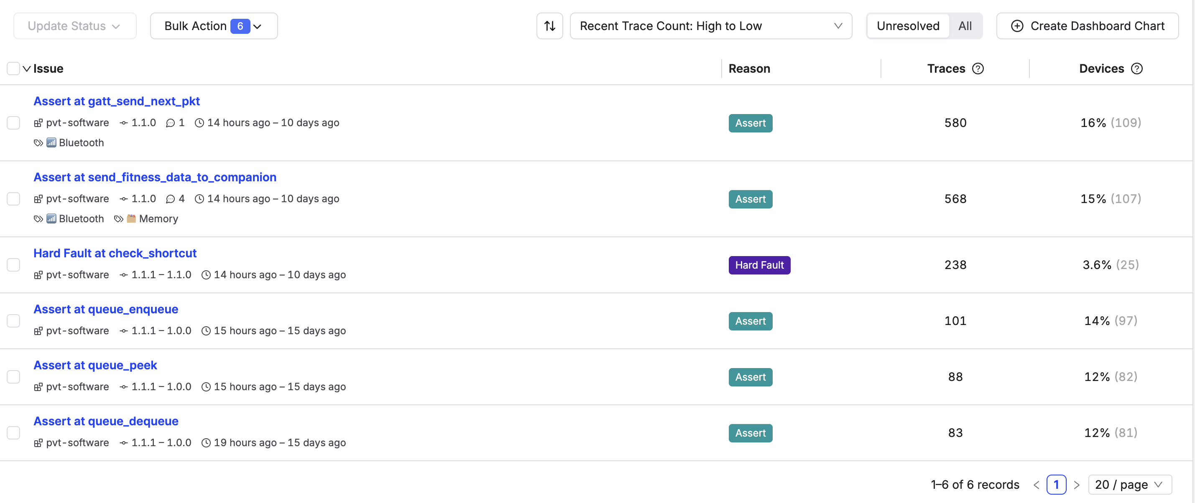This screenshot has height=503, width=1195.
Task: Click the purple Hard Fault reason badge
Action: click(x=759, y=265)
